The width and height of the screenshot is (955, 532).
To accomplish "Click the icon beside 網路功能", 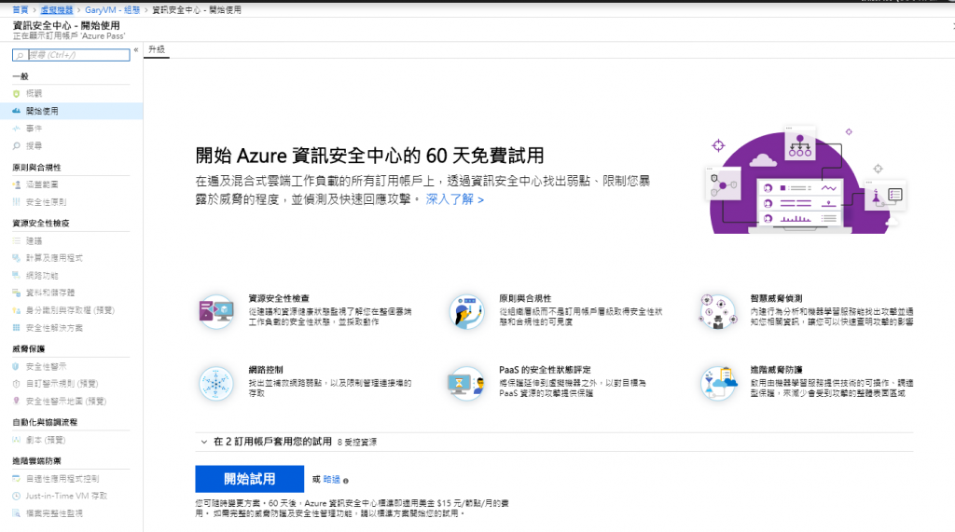I will [17, 276].
